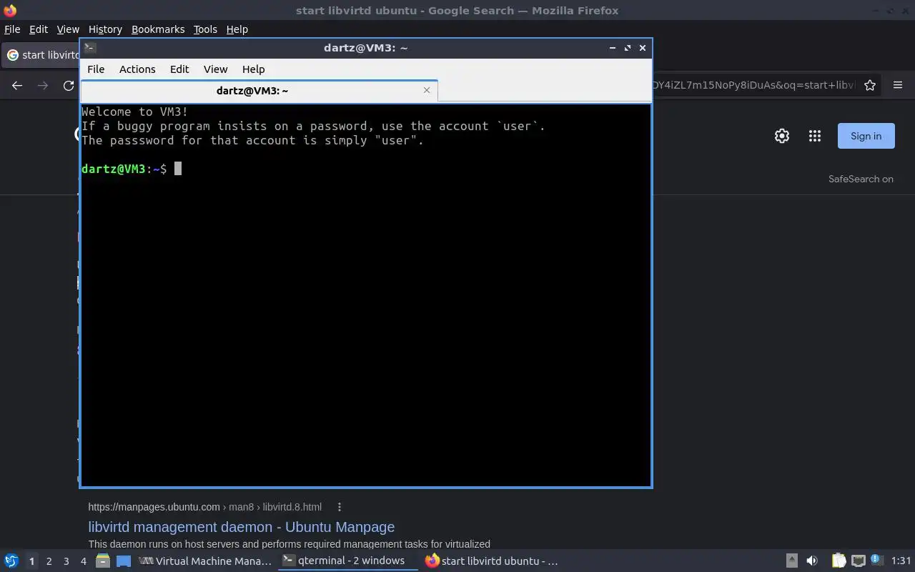
Task: Select the dartz@VM3 terminal tab
Action: [x=259, y=91]
